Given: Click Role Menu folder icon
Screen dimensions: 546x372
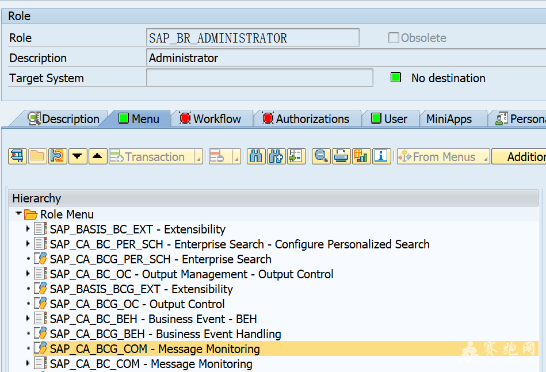Looking at the screenshot, I should click(30, 214).
